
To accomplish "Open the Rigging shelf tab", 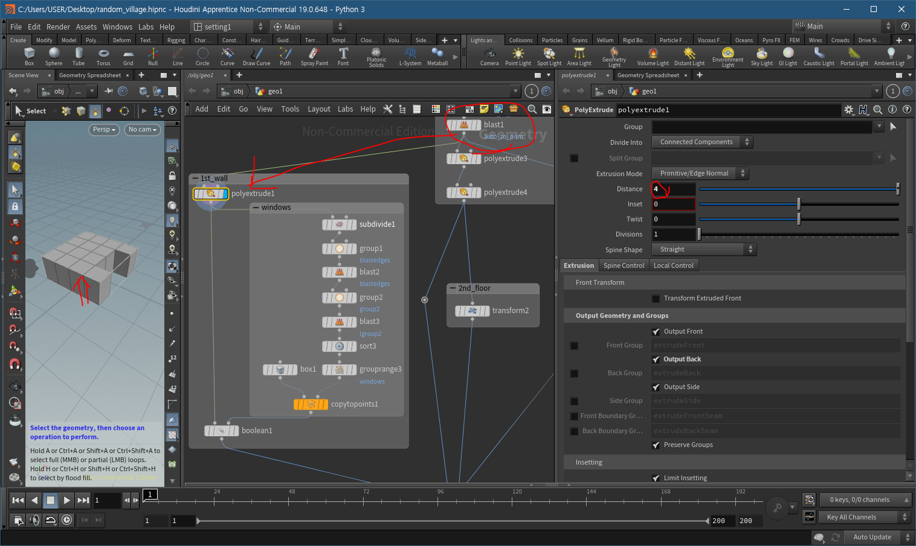I will pyautogui.click(x=176, y=40).
